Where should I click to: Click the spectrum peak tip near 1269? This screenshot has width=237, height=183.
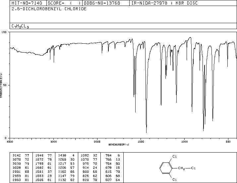point(161,105)
